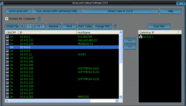Click the question mark icon after Change MAC
The image size is (186, 106).
115,26
